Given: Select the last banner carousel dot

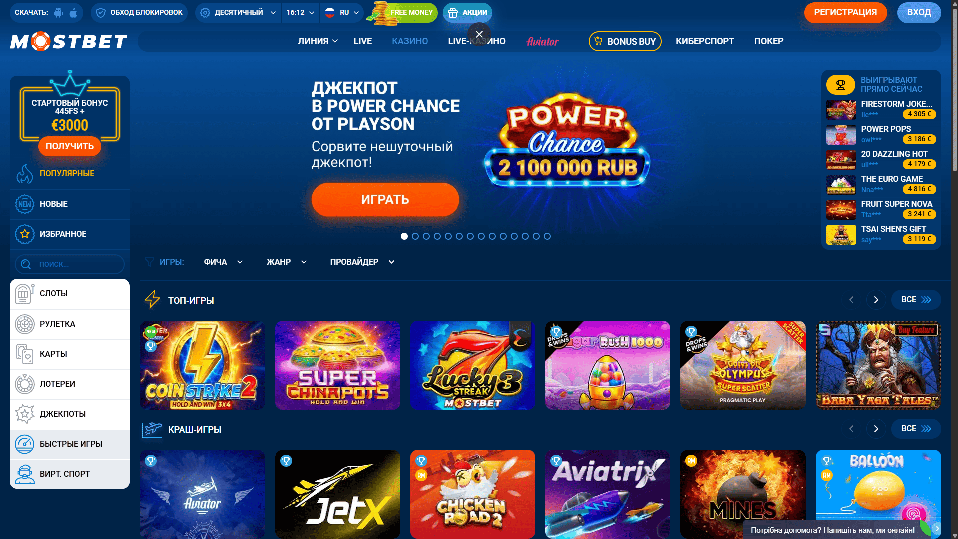Looking at the screenshot, I should coord(547,236).
